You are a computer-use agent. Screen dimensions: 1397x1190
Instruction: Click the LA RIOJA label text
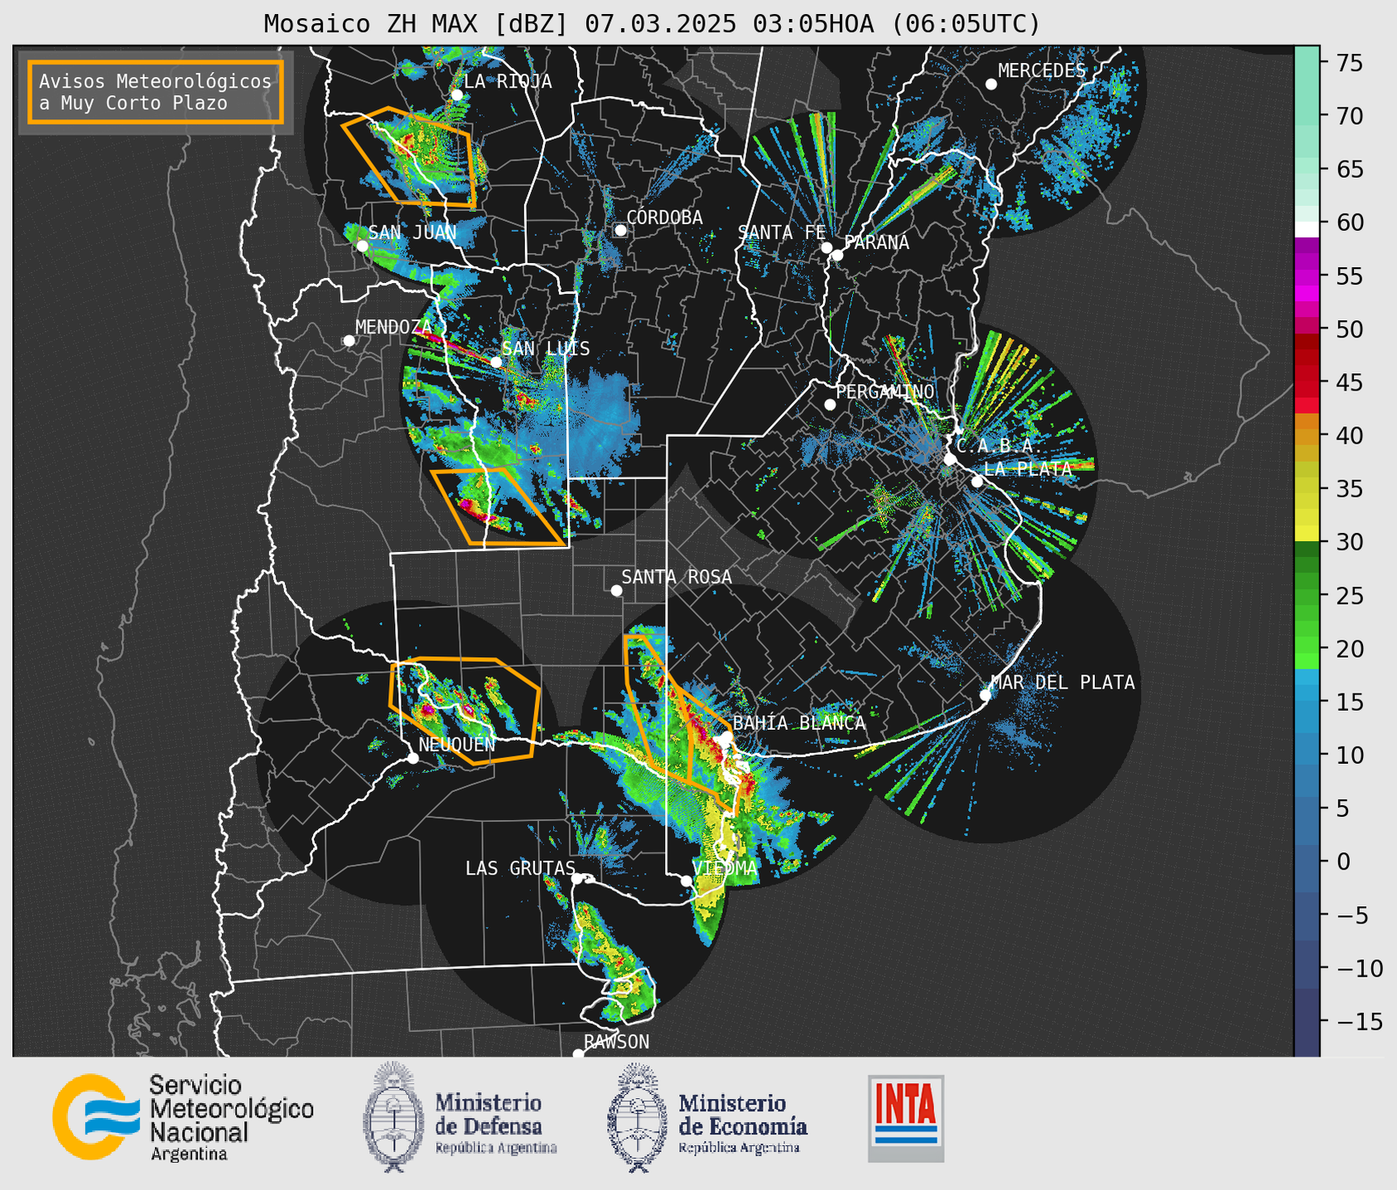[508, 81]
